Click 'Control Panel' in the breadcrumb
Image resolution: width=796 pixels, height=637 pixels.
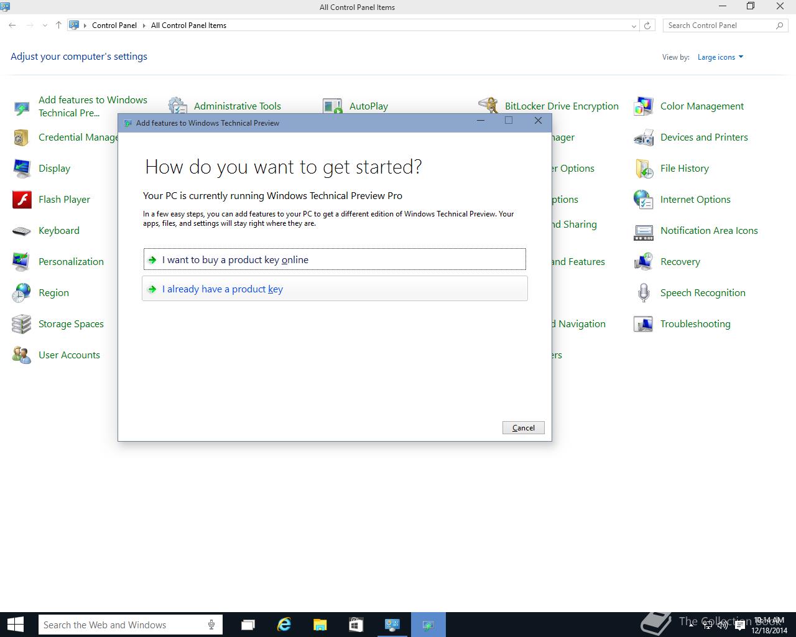tap(114, 26)
